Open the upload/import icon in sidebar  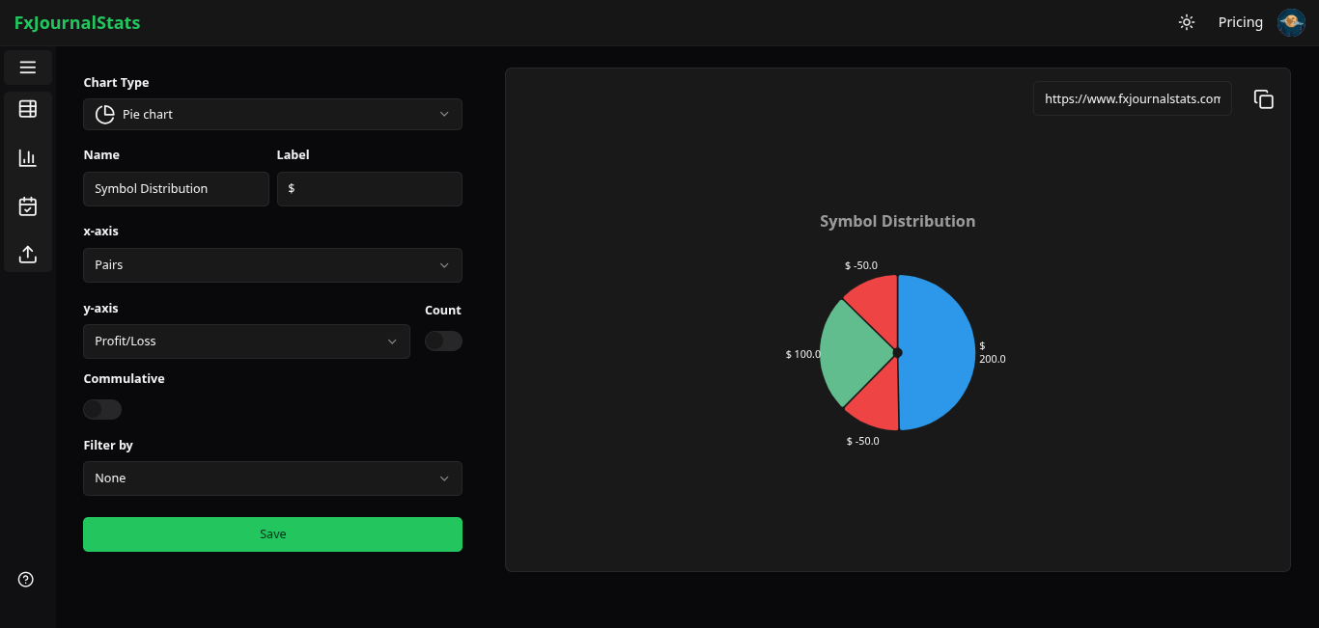click(x=28, y=255)
